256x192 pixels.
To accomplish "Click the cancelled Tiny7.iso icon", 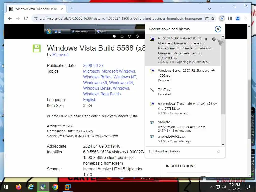I will pos(152,90).
